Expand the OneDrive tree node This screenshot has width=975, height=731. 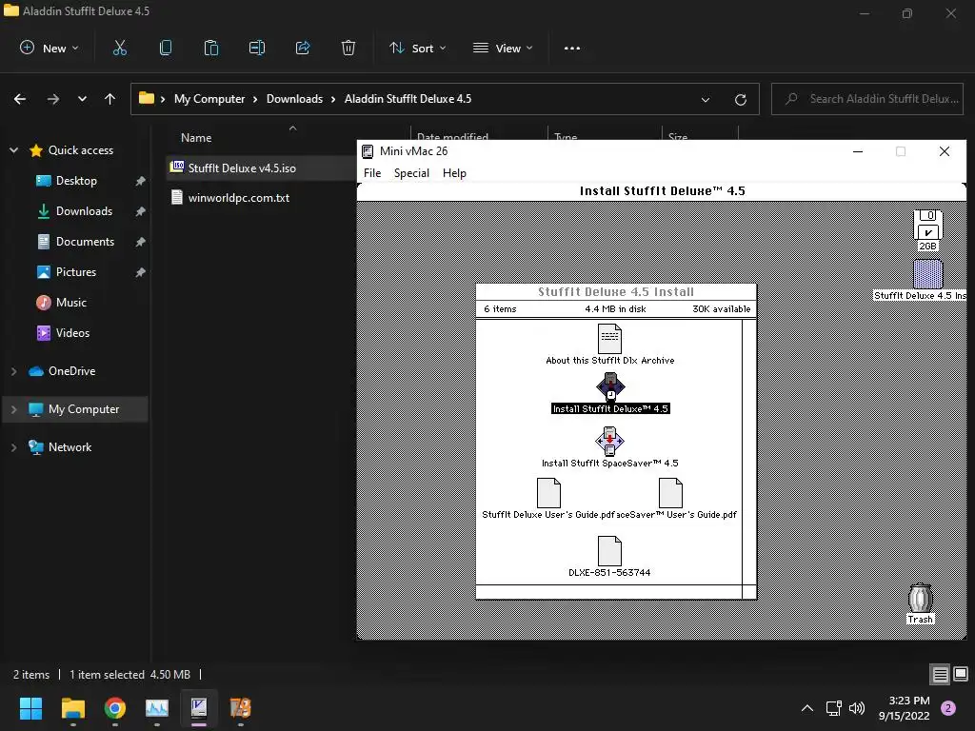pyautogui.click(x=13, y=371)
